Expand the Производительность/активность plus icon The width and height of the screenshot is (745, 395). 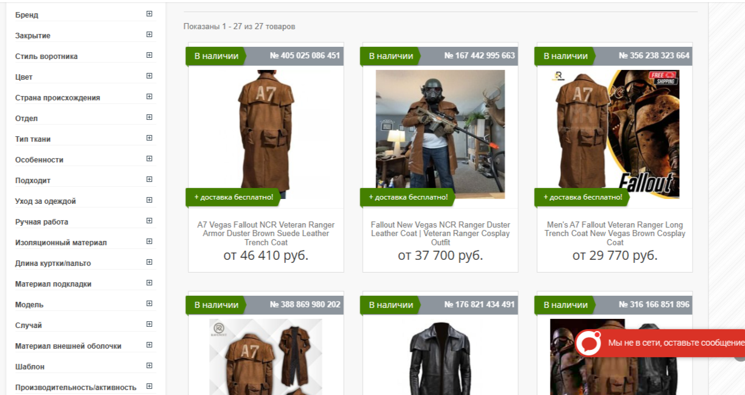149,386
